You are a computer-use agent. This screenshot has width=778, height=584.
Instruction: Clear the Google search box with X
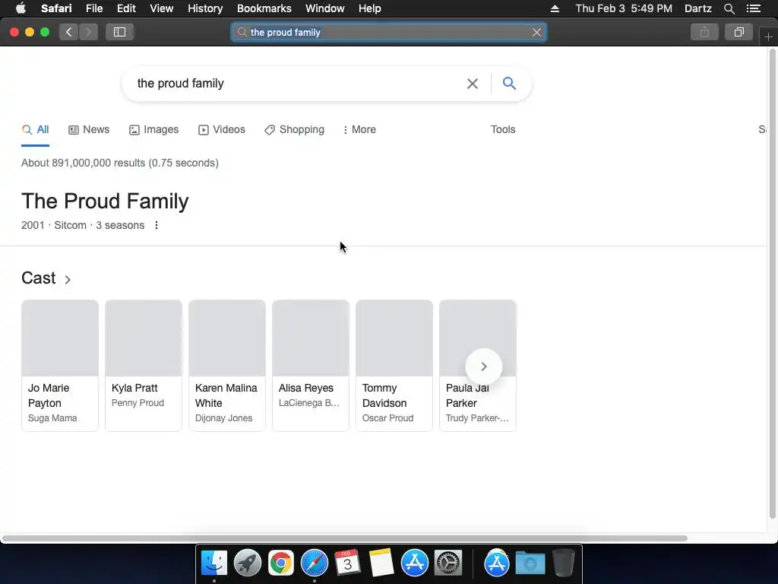point(473,84)
